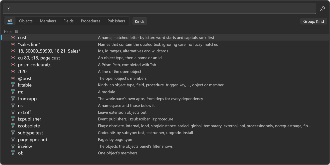The height and width of the screenshot is (165, 330).
Task: Select the Fields tab
Action: tap(68, 21)
